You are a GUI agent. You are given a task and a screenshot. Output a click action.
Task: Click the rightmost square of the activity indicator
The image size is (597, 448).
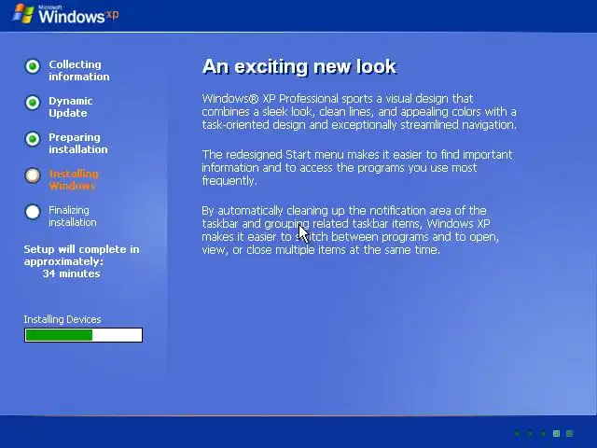click(570, 433)
